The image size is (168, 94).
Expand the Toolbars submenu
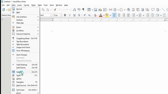(x=25, y=20)
